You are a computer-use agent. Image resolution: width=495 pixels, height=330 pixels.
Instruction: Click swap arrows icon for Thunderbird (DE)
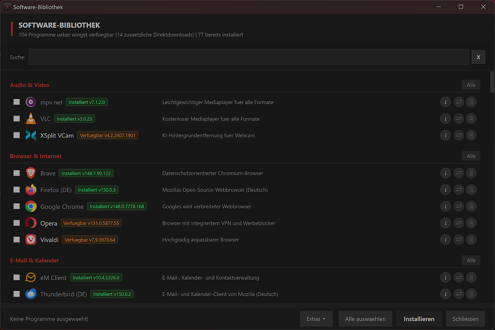tap(459, 294)
